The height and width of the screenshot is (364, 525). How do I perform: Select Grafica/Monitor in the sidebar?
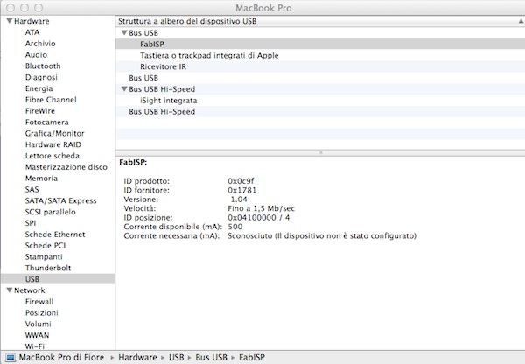[x=54, y=133]
